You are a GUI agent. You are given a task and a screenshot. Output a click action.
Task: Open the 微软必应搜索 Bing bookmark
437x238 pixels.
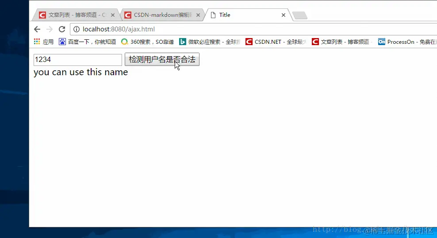[210, 42]
